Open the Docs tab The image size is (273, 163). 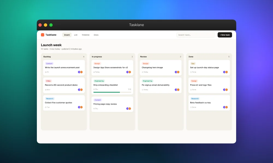coord(96,35)
